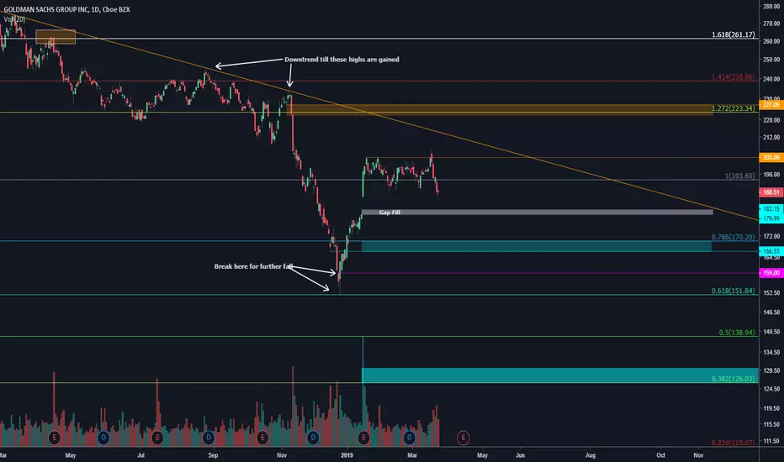Click the 111.50 price axis label

click(771, 441)
